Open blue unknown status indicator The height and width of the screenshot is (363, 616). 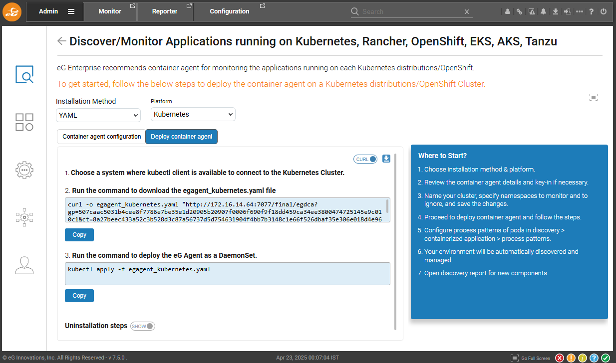(594, 358)
